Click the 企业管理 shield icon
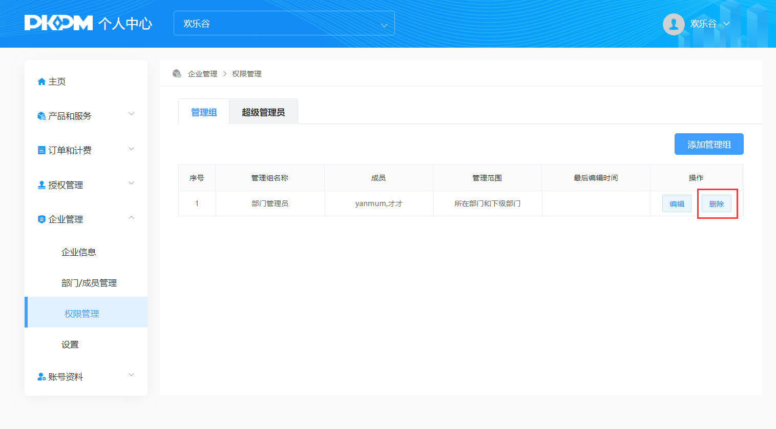Viewport: 776px width, 429px height. [41, 219]
